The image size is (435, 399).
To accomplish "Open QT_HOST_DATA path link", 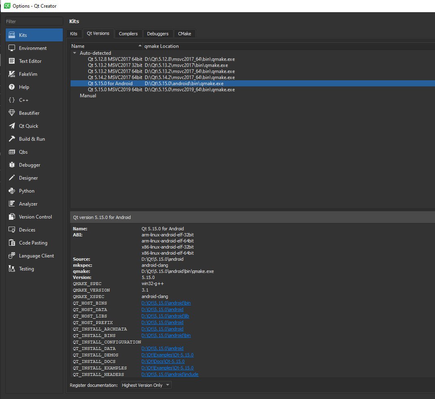I will pos(162,309).
